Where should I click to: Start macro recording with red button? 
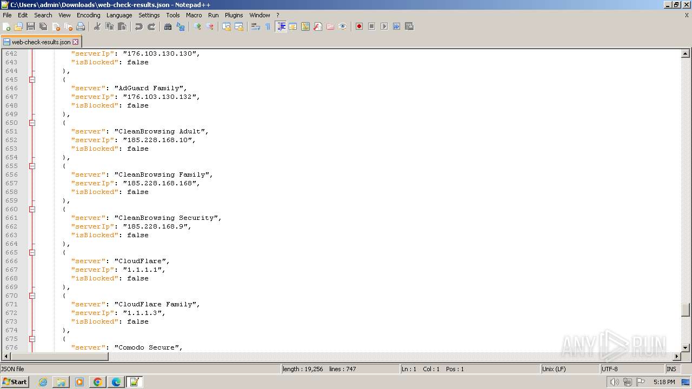pyautogui.click(x=359, y=26)
